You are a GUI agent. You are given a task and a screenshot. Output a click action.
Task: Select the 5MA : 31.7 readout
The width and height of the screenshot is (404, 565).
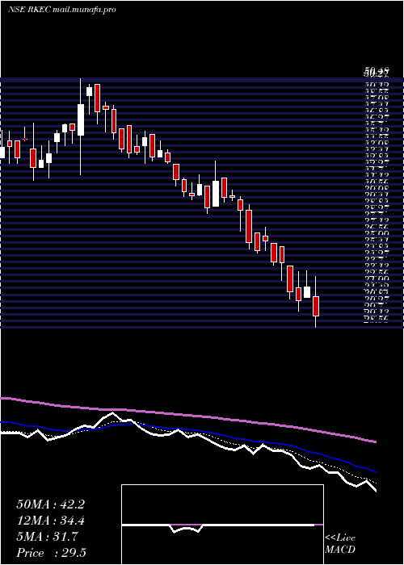pos(47,537)
